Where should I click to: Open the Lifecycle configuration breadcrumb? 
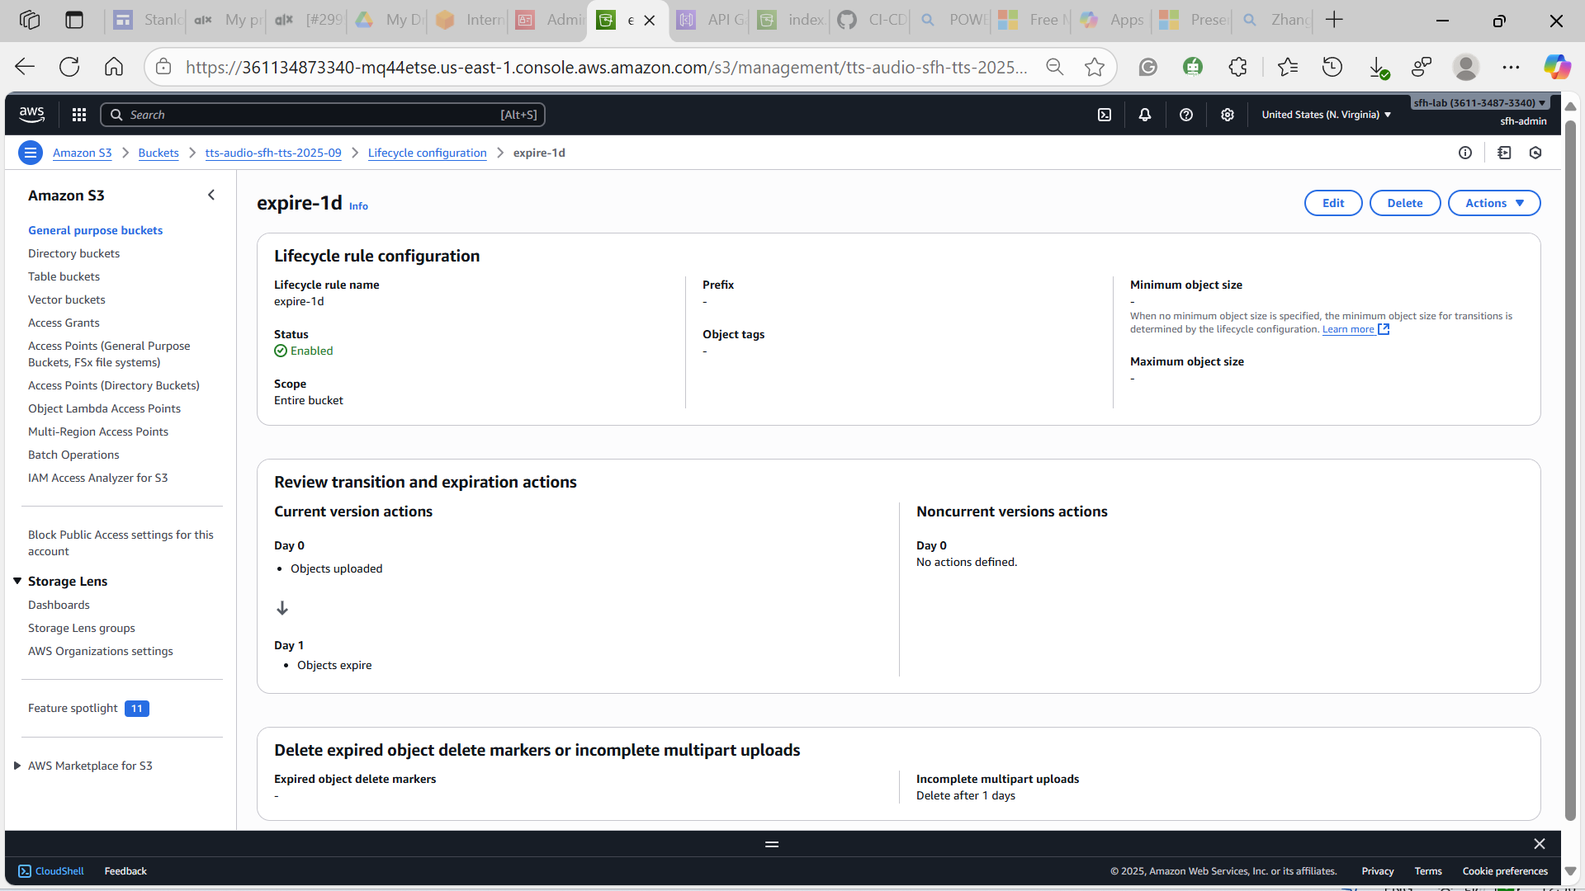tap(427, 153)
